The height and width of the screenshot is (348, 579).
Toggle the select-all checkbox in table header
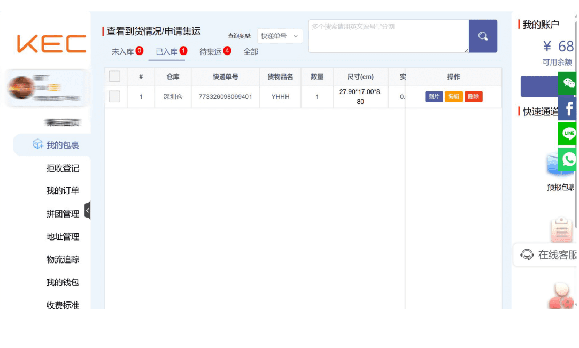click(x=114, y=76)
